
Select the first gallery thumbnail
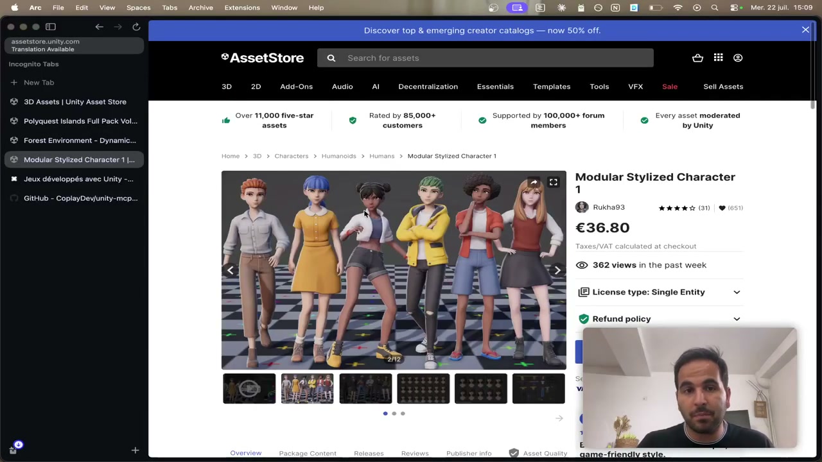click(x=249, y=388)
